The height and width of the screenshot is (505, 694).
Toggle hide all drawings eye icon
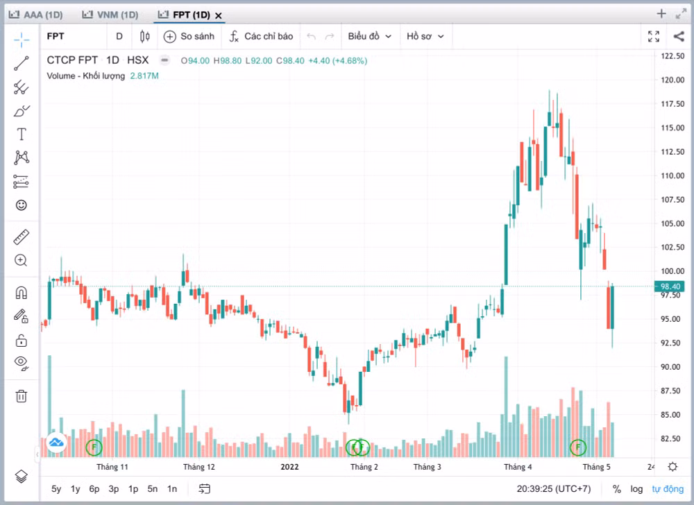pos(22,362)
